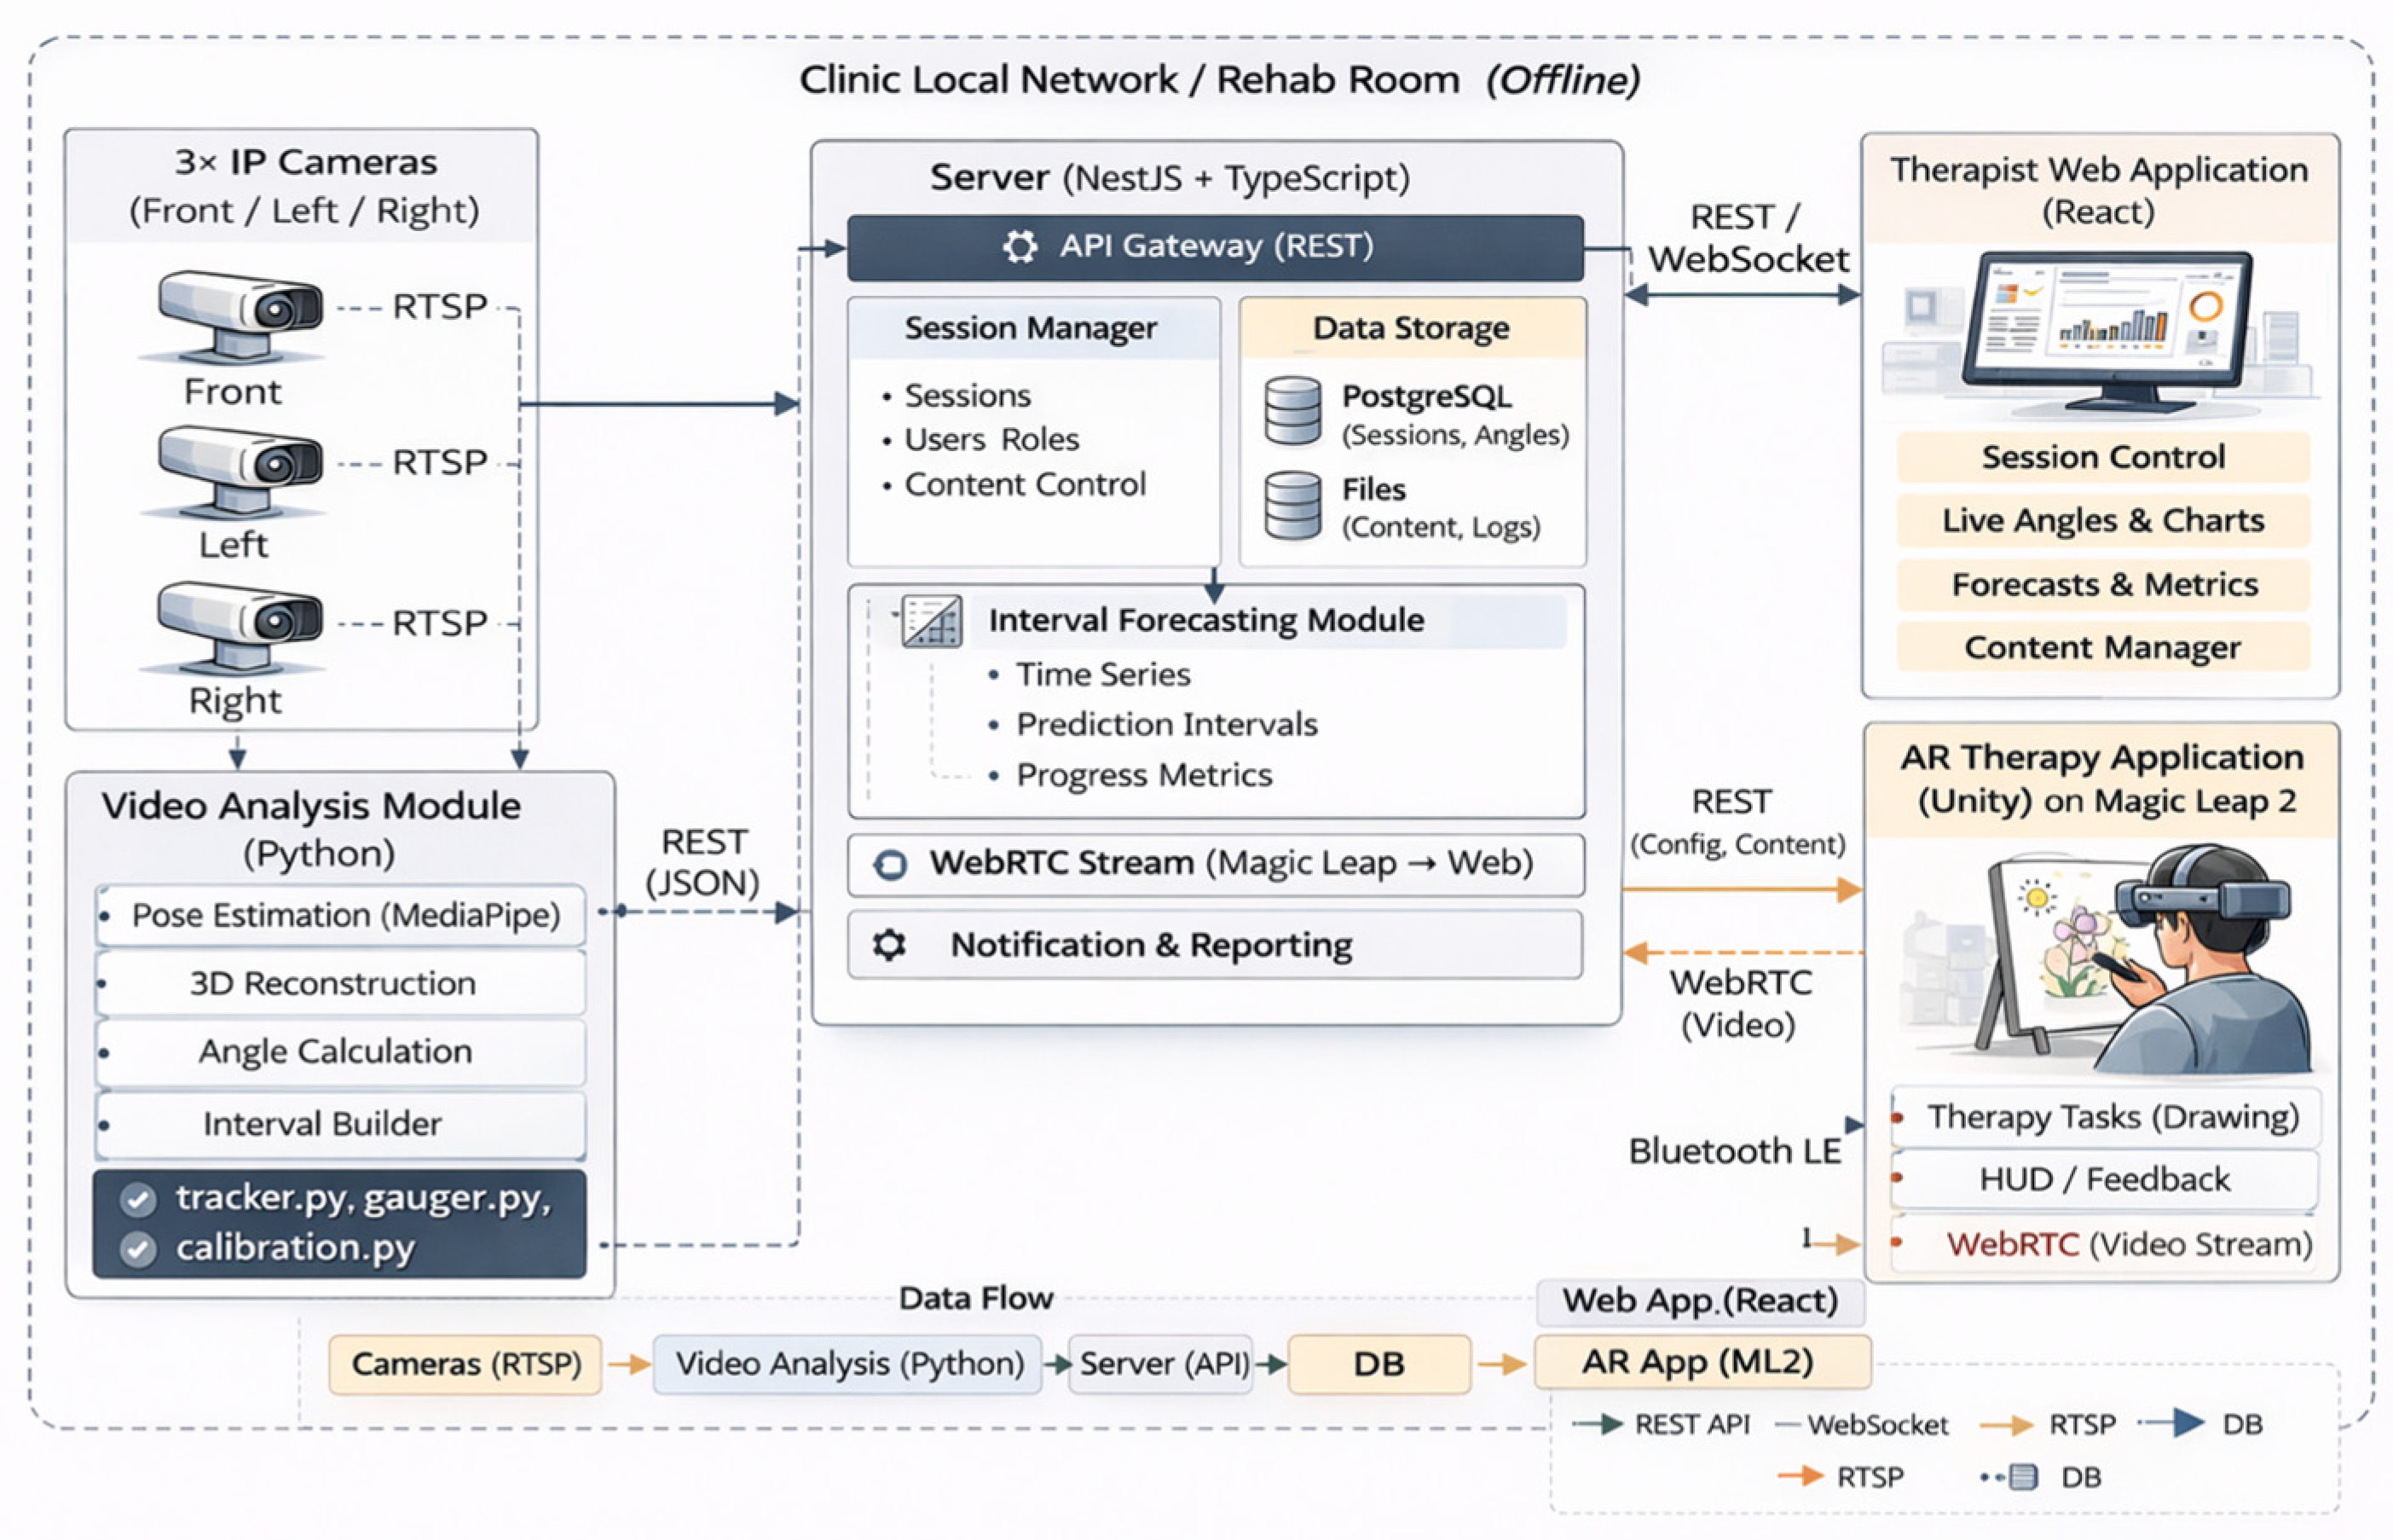The height and width of the screenshot is (1540, 2393).
Task: Select the Interval Builder row
Action: (340, 1124)
